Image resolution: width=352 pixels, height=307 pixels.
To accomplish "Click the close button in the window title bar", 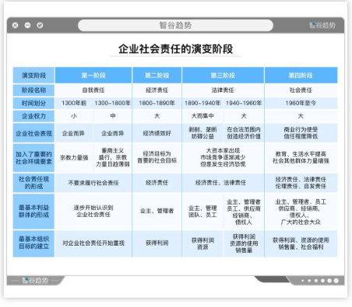I will (x=16, y=26).
